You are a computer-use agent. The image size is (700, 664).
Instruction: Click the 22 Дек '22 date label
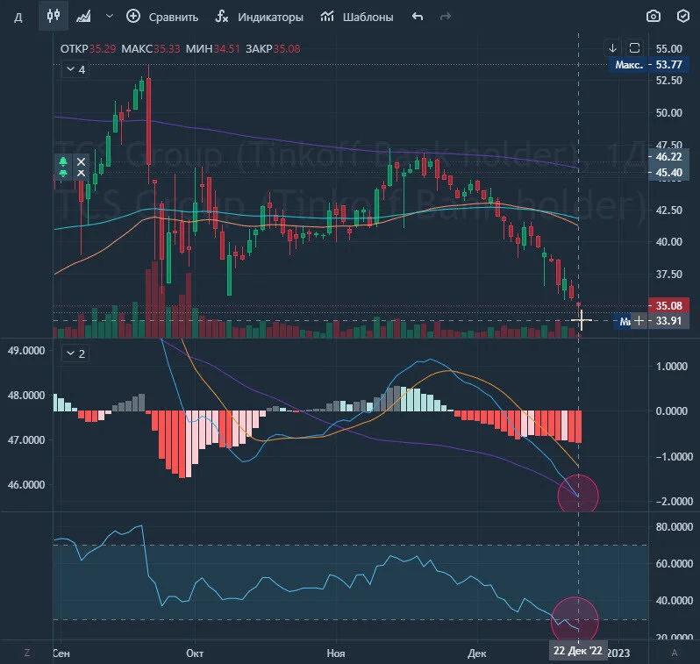tap(578, 651)
